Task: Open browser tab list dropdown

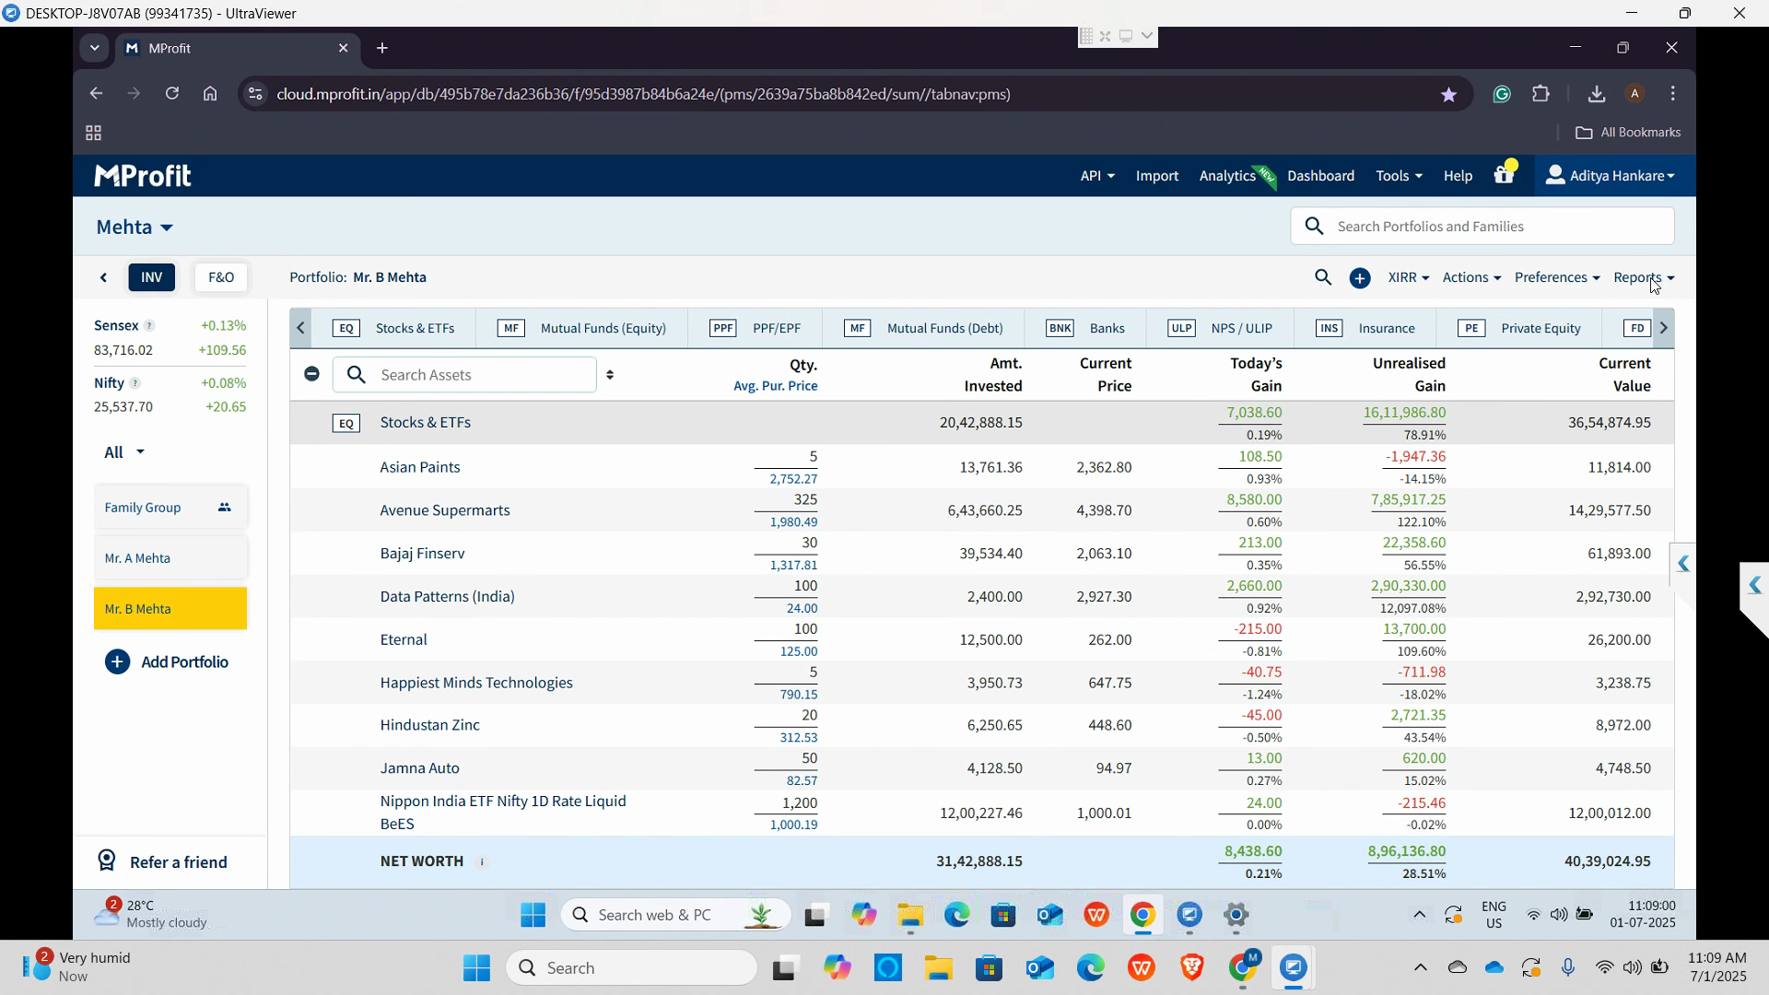Action: pos(94,48)
